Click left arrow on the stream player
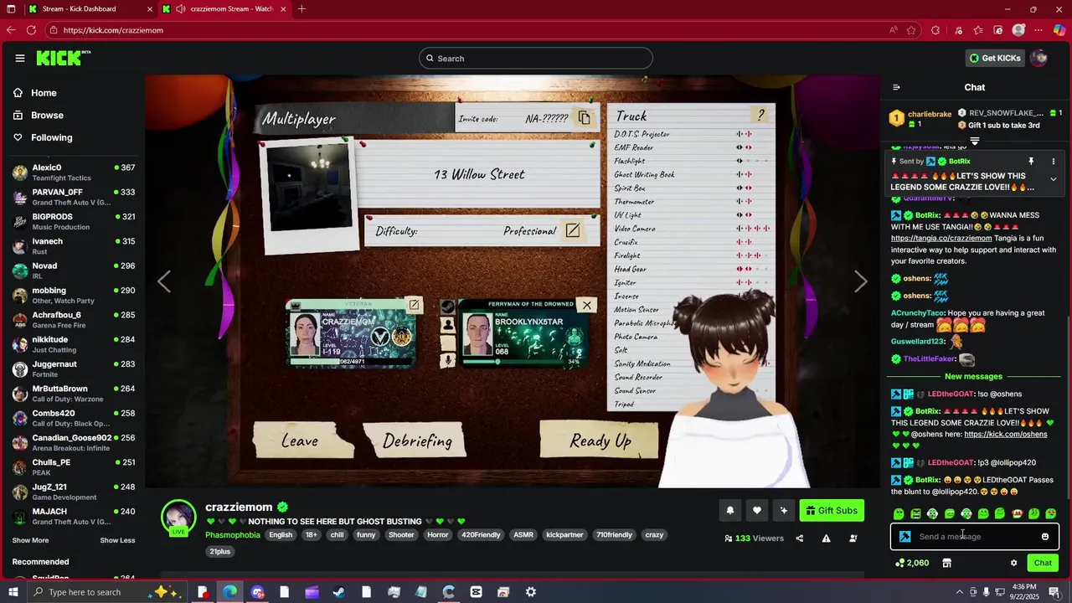The height and width of the screenshot is (603, 1072). coord(164,282)
